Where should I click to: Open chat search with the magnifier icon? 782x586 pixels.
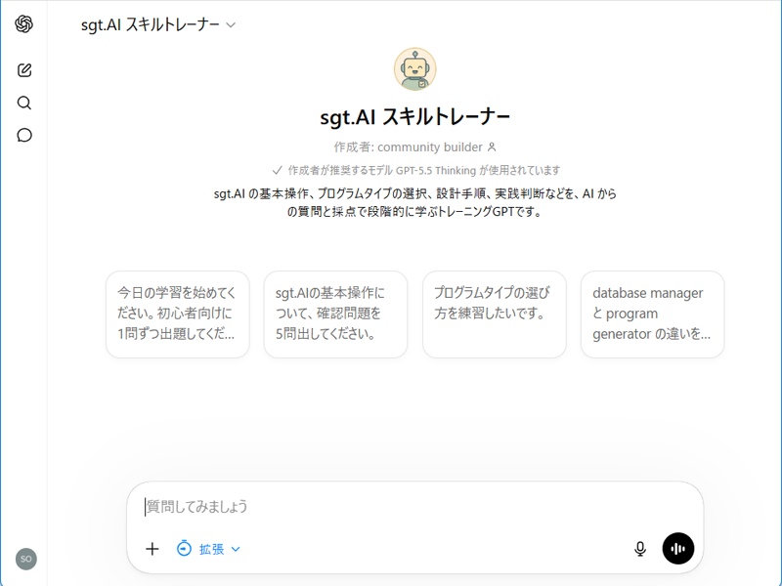pyautogui.click(x=24, y=104)
